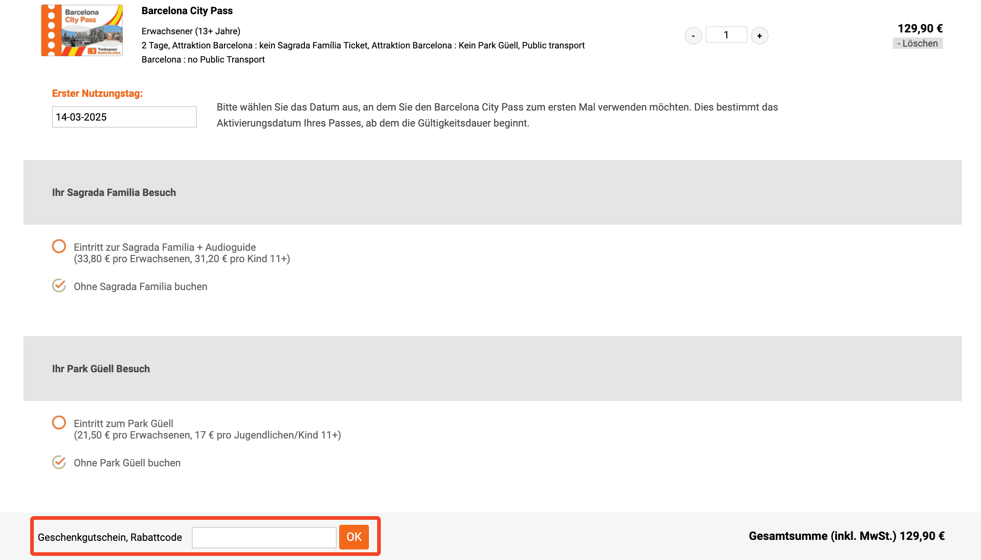Select Ohne Sagrada Familia buchen option
Screen dimensions: 981x560
[59, 285]
